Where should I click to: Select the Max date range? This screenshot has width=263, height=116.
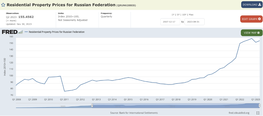191,15
